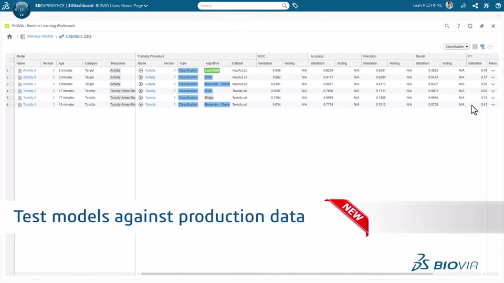
Task: Check the box for Toxicity-1 row
Action: pyautogui.click(x=12, y=105)
